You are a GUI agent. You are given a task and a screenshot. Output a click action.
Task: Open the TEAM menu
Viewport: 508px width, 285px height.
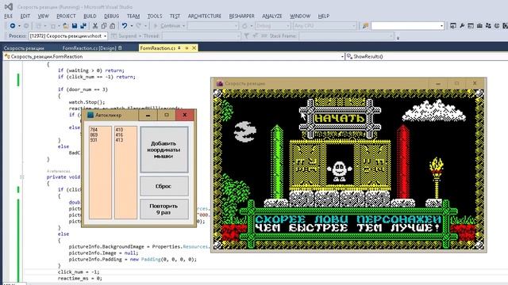click(133, 16)
